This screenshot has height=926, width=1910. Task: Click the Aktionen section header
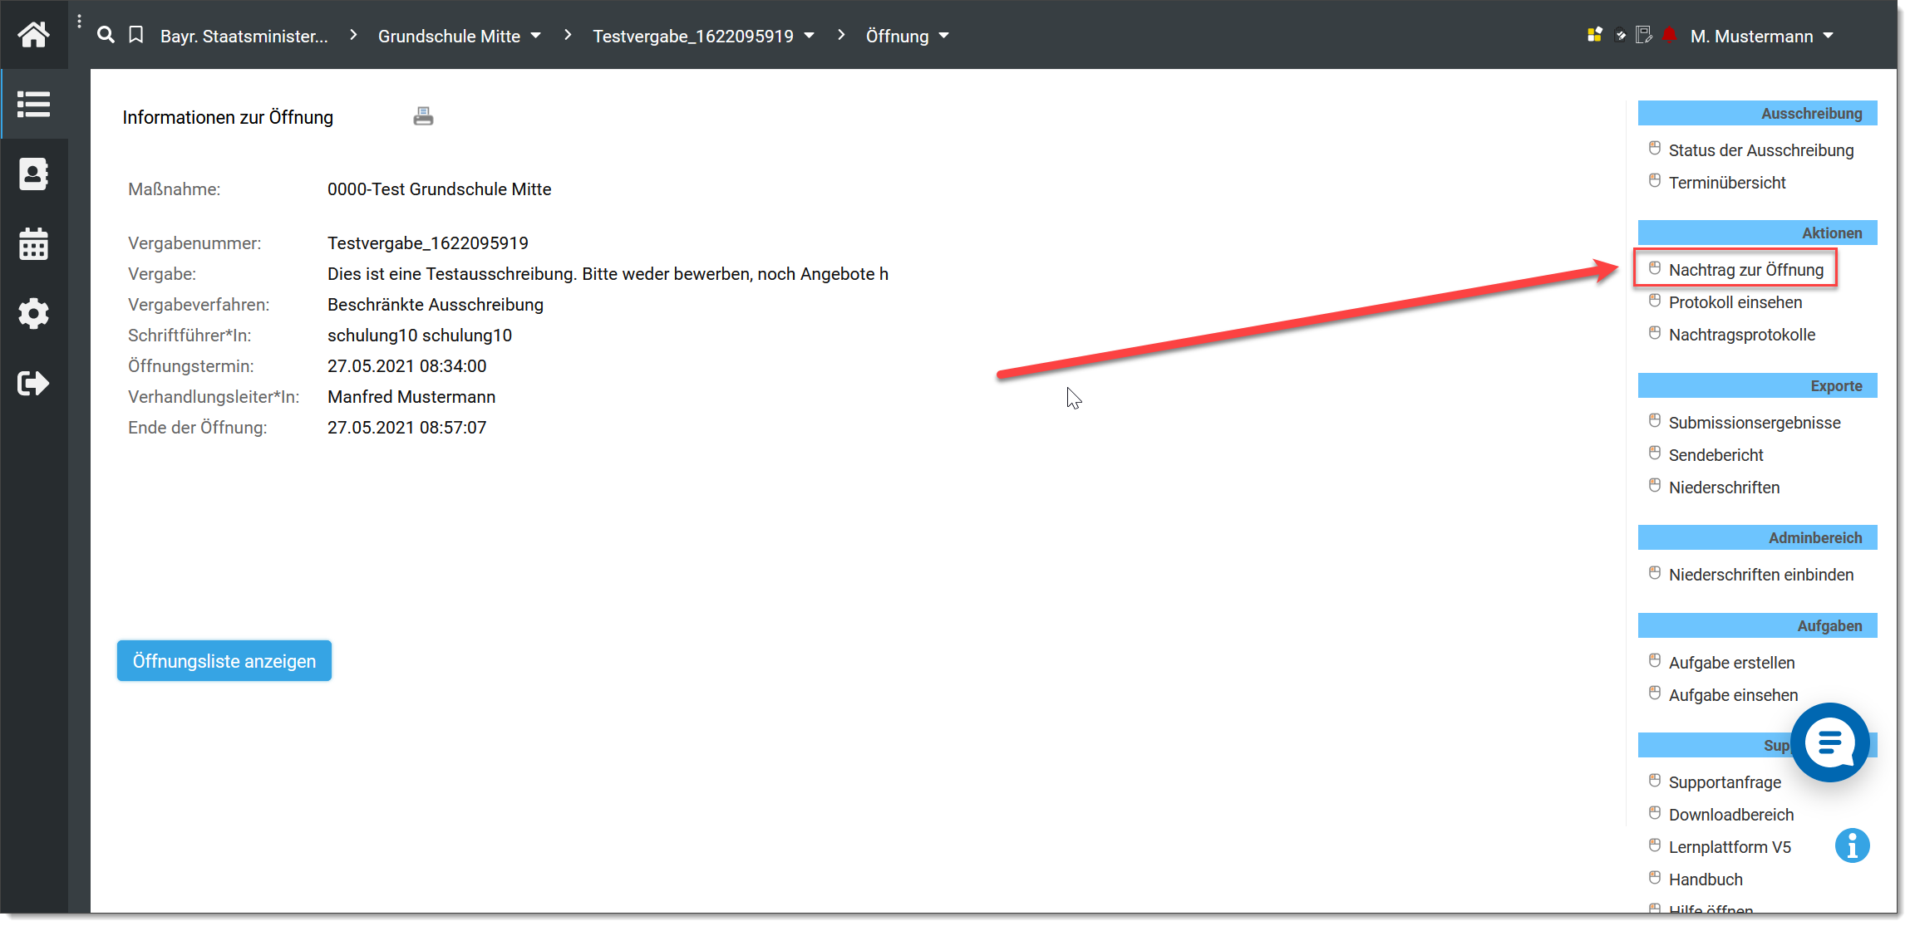point(1757,233)
